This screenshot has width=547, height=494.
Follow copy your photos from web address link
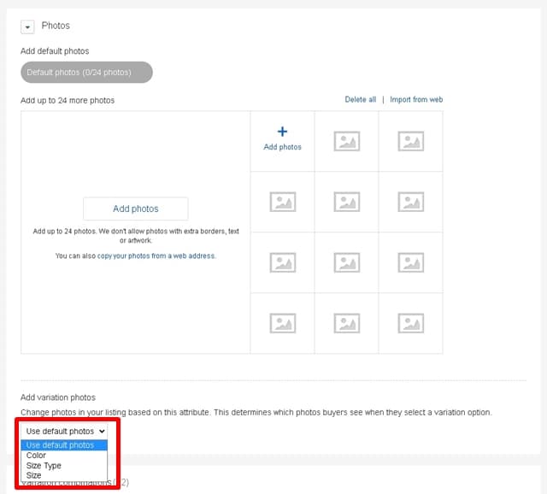(156, 256)
